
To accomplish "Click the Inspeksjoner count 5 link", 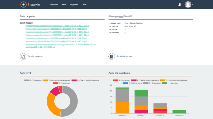I will [x=125, y=33].
